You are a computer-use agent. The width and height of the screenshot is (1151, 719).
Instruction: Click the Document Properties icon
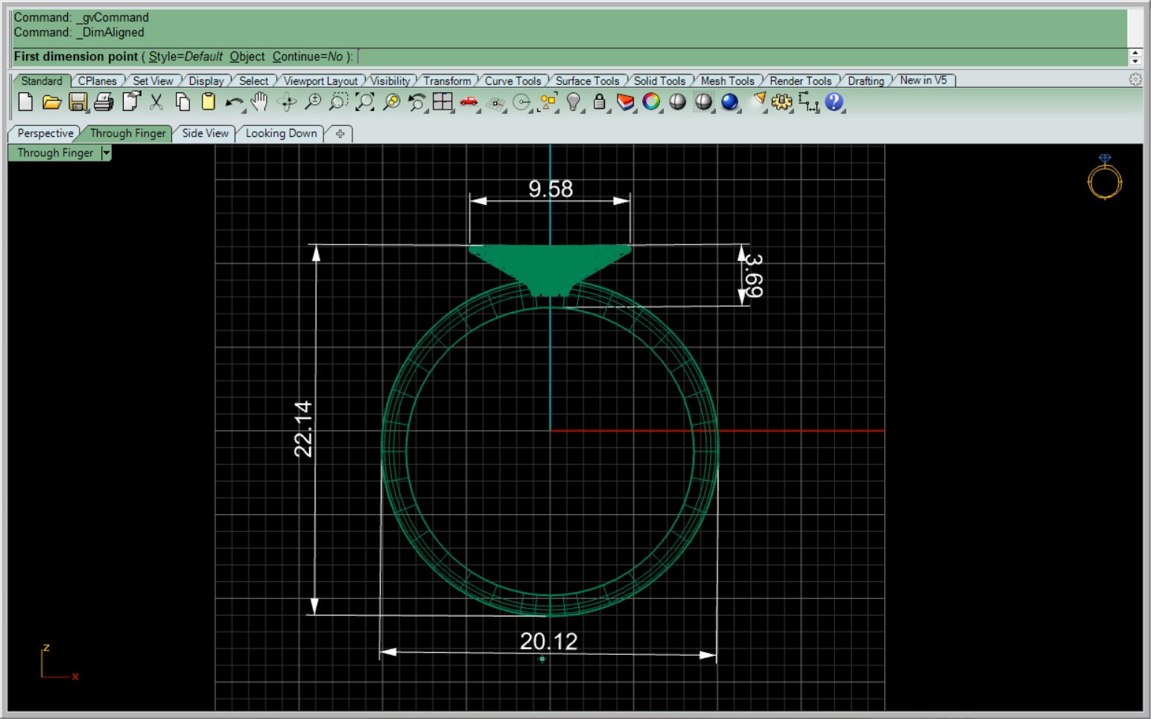(131, 102)
